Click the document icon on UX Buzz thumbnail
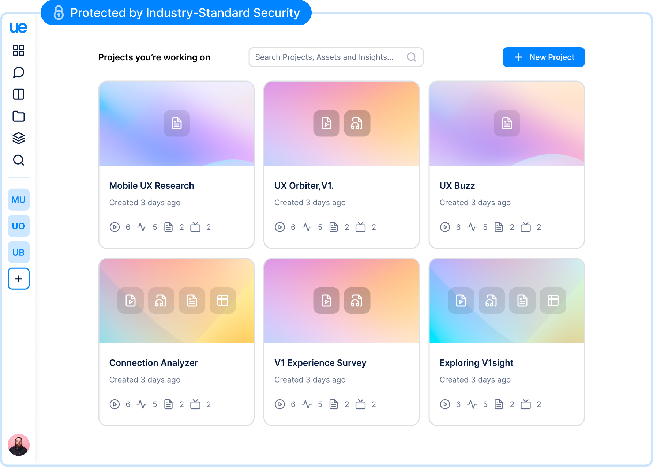This screenshot has height=467, width=653. [507, 124]
